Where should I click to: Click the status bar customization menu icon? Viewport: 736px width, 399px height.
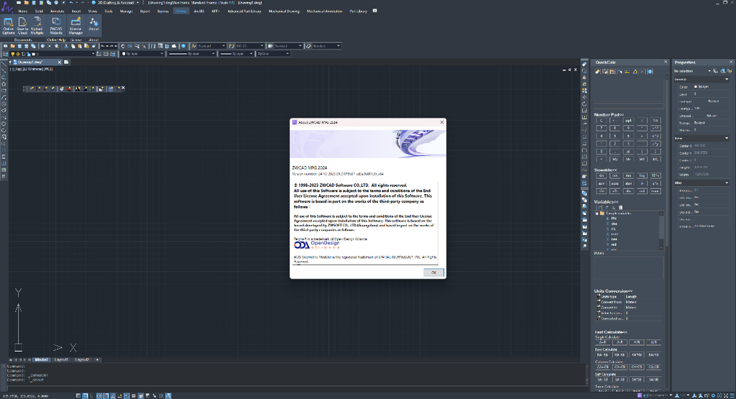[x=732, y=395]
